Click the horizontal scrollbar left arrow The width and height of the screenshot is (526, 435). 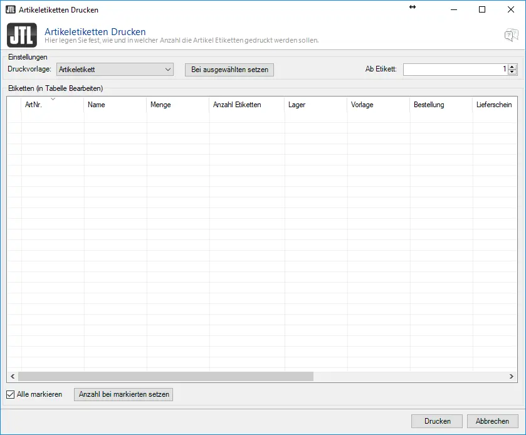(x=13, y=376)
